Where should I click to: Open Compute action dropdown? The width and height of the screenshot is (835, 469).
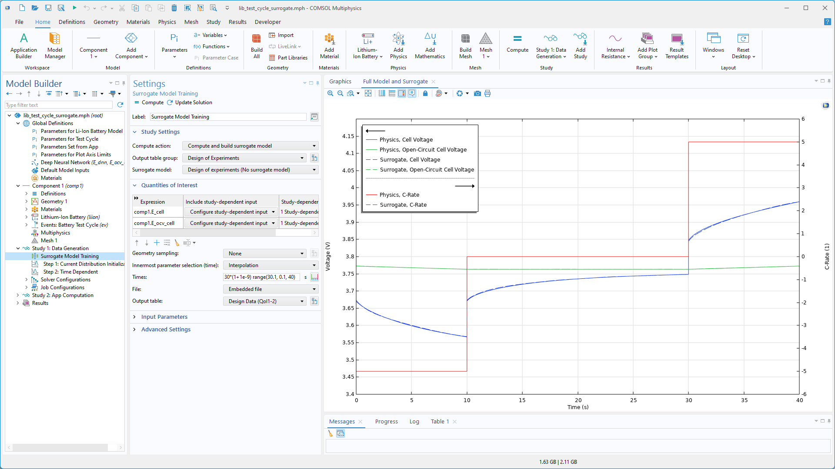point(250,146)
